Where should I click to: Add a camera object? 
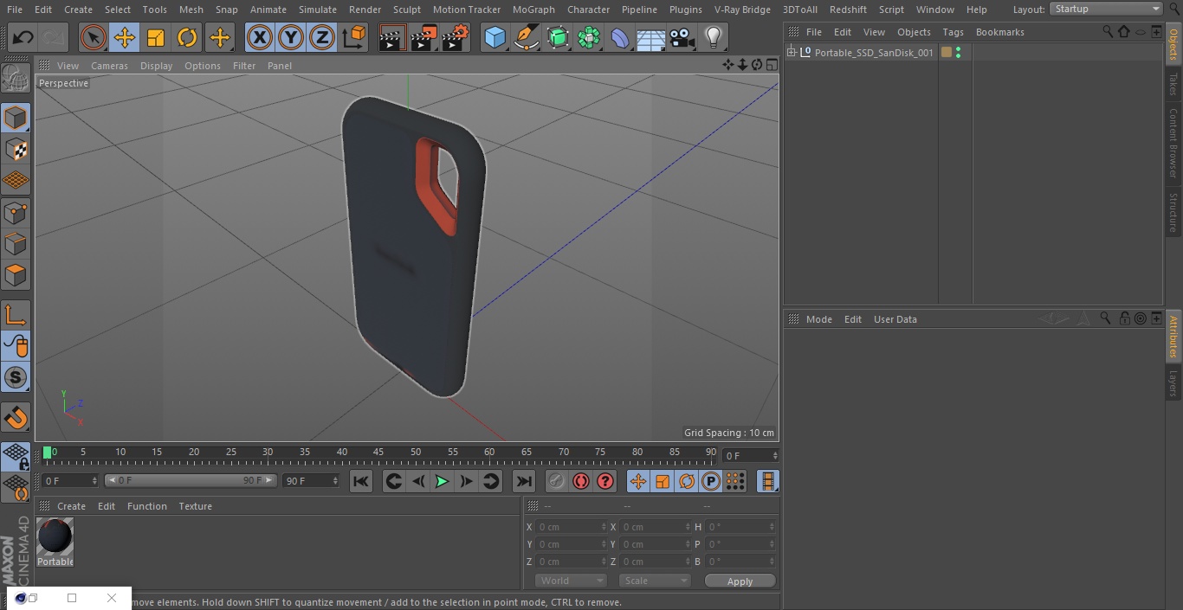click(682, 38)
